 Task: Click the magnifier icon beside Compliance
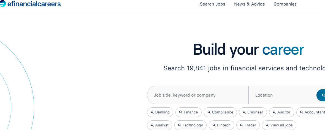tap(209, 112)
